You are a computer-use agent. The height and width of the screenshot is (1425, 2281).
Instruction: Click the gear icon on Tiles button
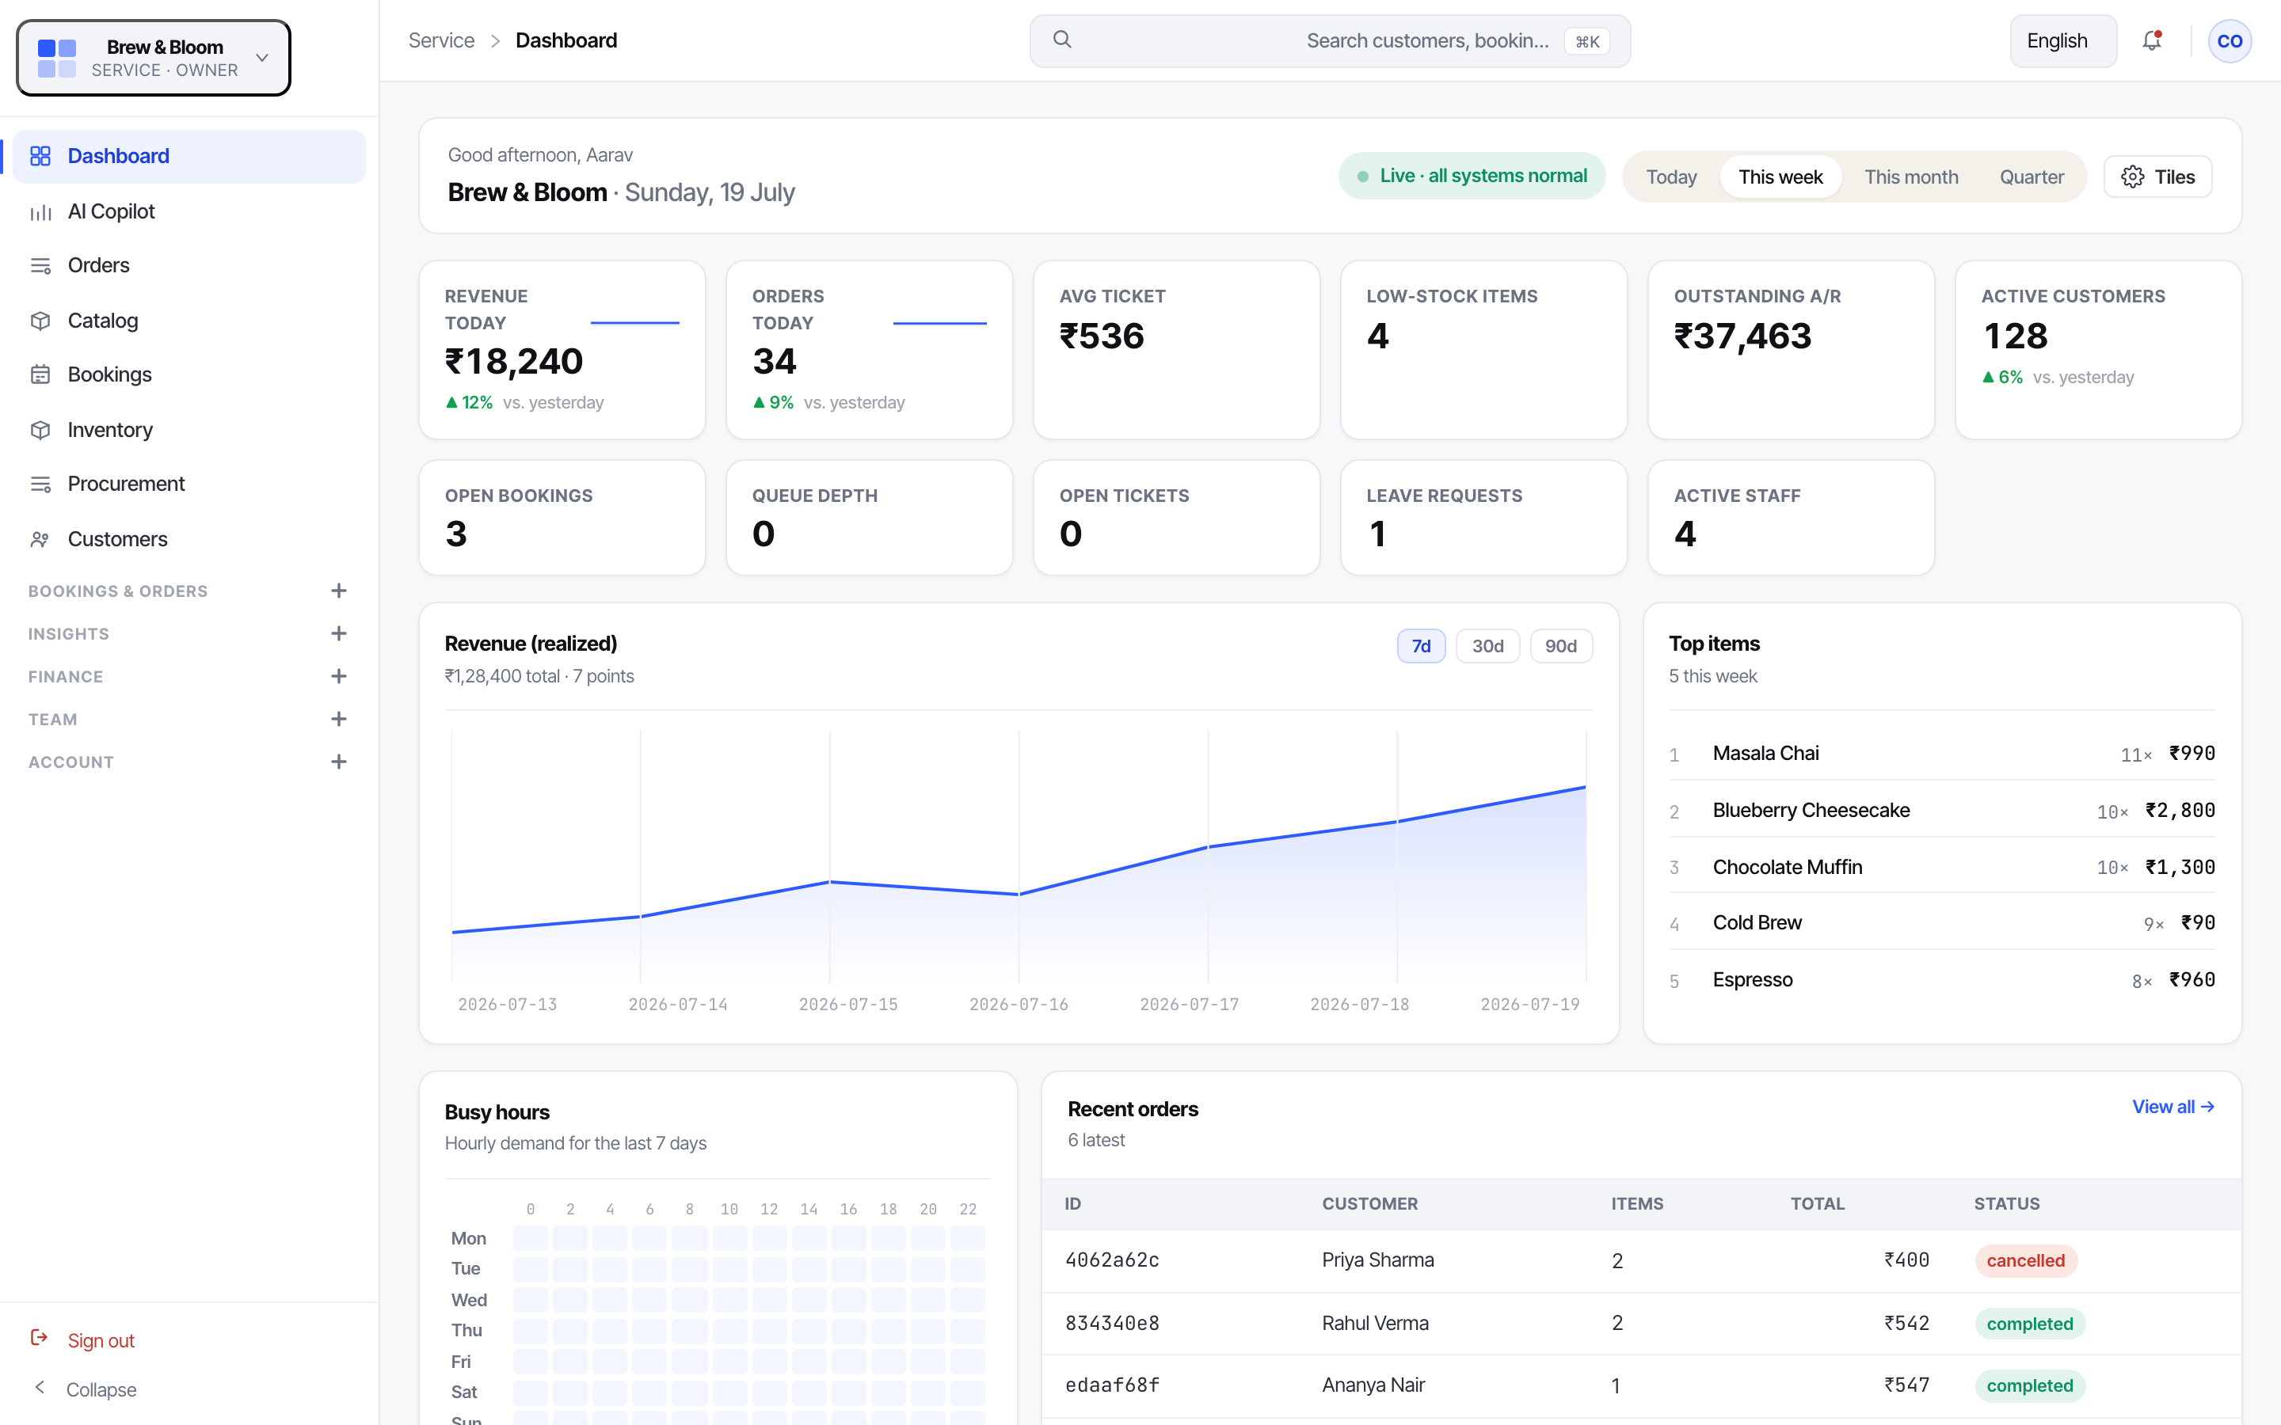2132,177
